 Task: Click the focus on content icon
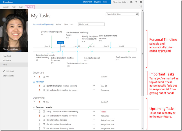(x=141, y=6)
